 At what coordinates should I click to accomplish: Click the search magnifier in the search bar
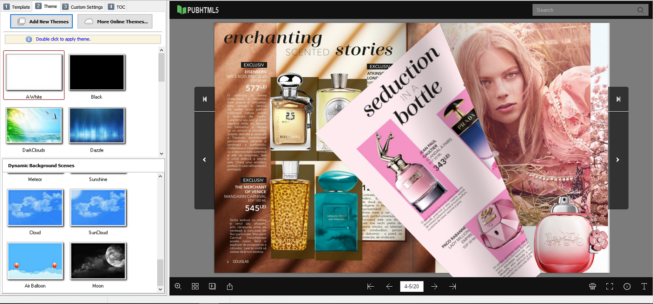640,10
